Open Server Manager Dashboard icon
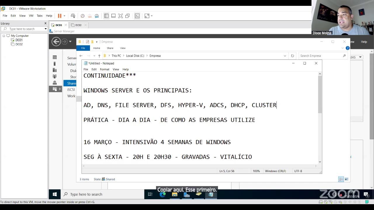Screen dimensions: 374x210 click(55, 57)
